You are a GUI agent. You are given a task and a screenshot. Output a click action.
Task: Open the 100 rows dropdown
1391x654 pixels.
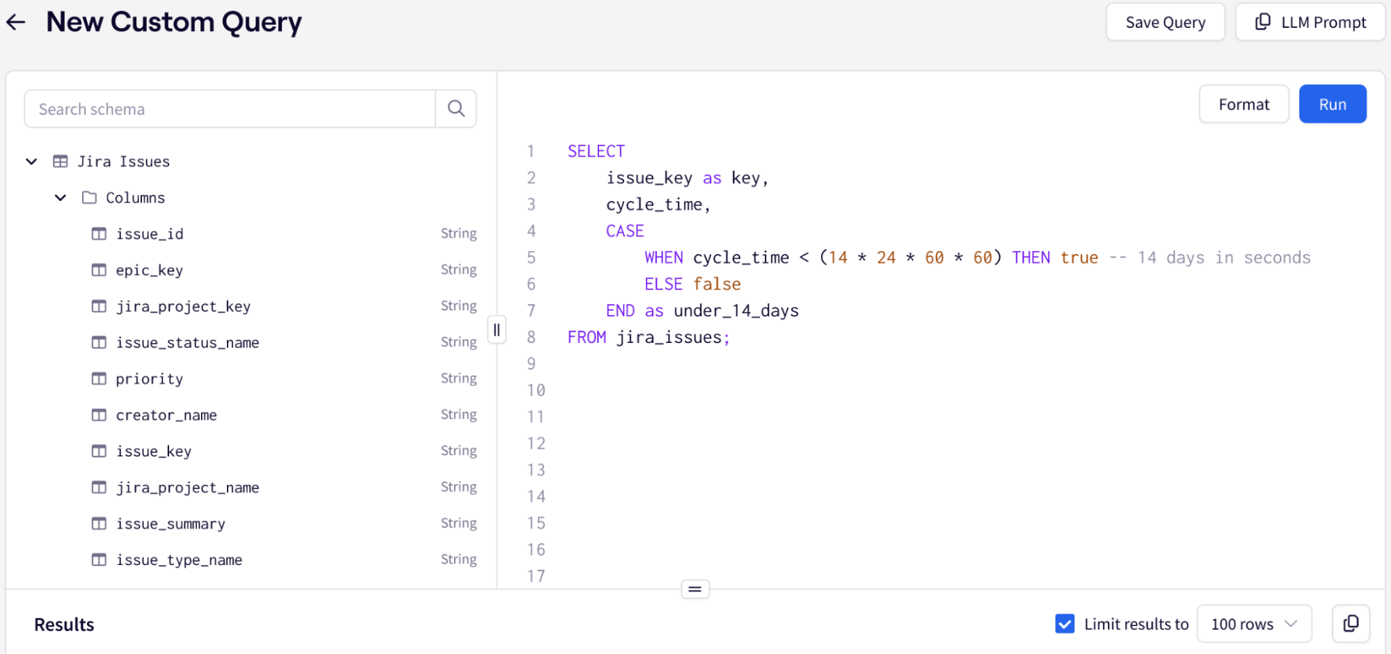coord(1254,623)
